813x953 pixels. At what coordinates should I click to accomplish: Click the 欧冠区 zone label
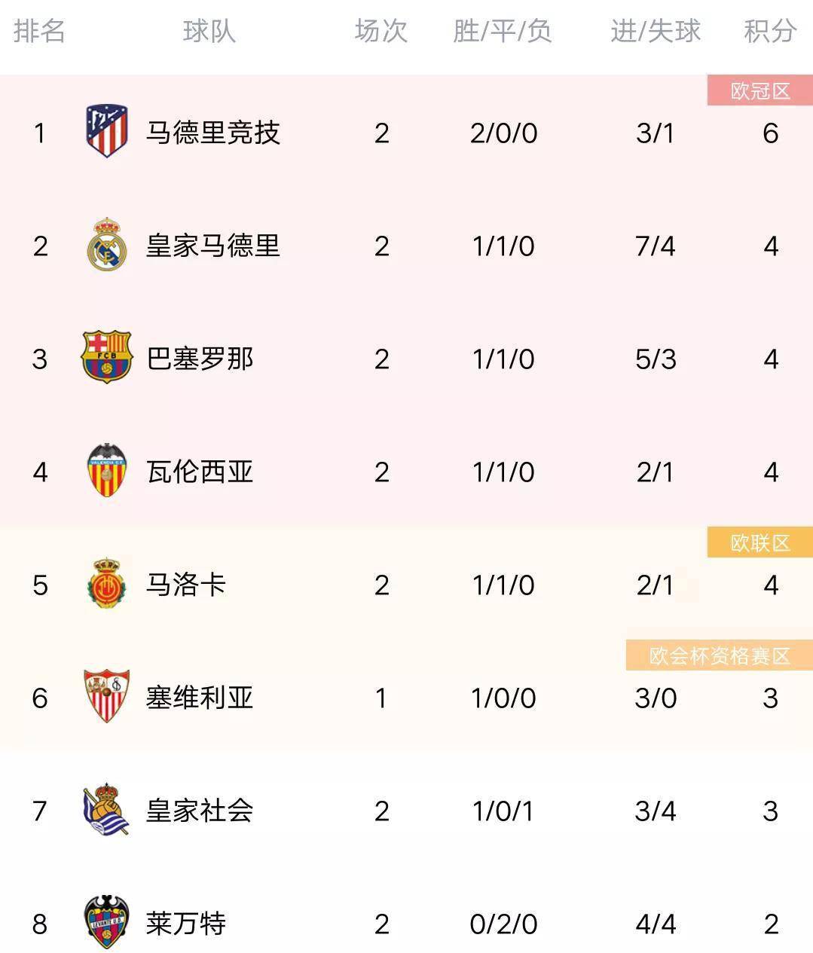pyautogui.click(x=760, y=91)
